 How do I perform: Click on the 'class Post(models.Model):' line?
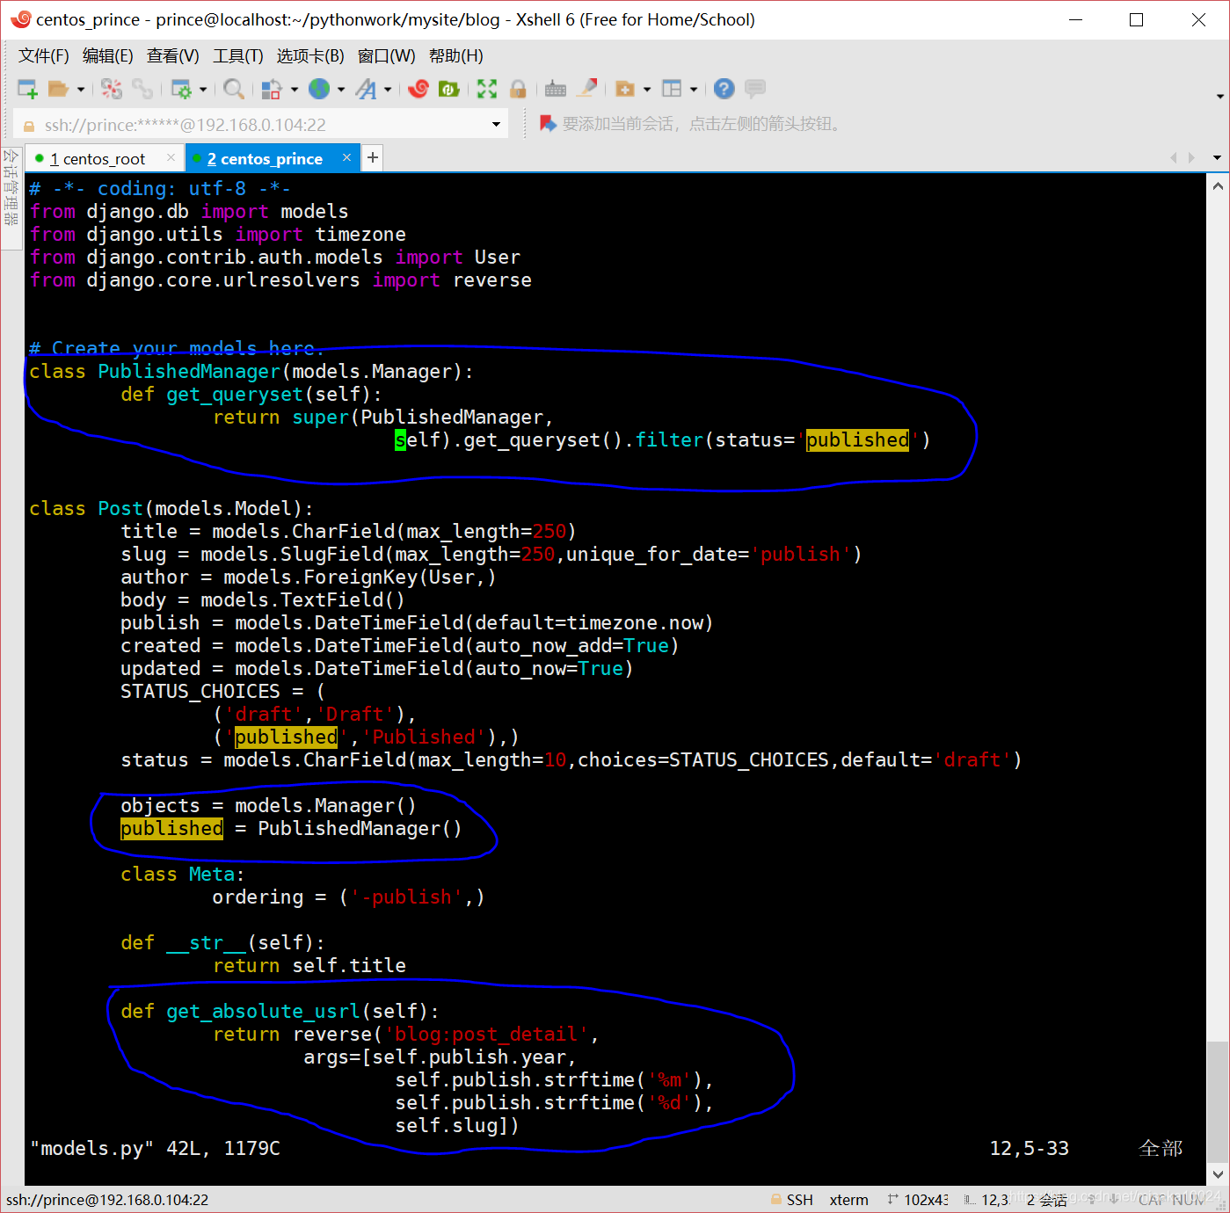(x=171, y=508)
